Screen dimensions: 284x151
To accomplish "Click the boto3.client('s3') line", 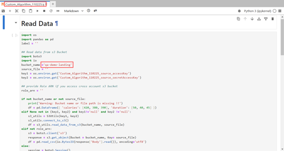I will [48, 133].
